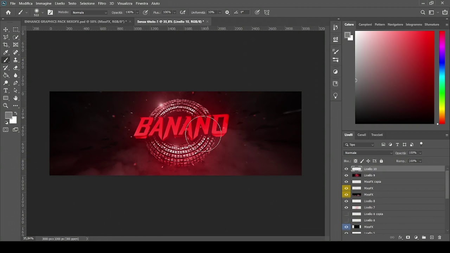Select the Spot Healing Brush tool

coord(15,52)
